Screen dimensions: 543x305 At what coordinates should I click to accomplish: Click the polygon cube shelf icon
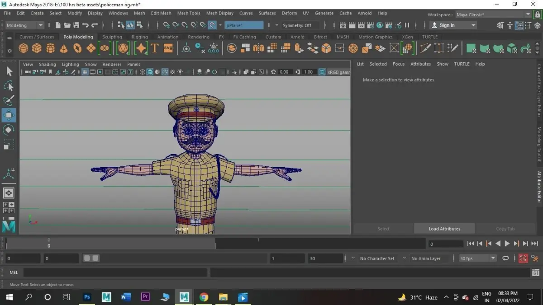coord(37,48)
